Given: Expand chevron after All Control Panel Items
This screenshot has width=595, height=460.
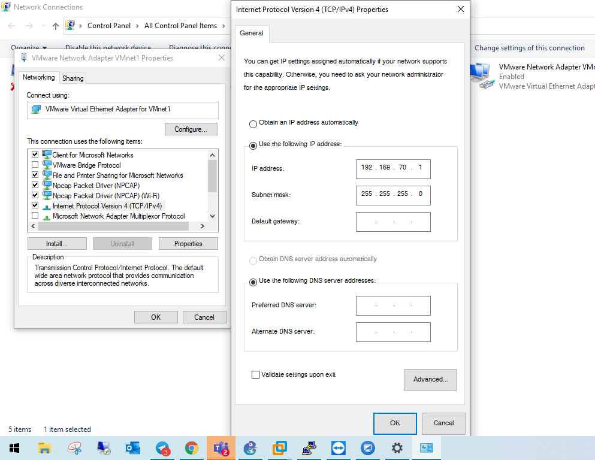Looking at the screenshot, I should pyautogui.click(x=224, y=26).
